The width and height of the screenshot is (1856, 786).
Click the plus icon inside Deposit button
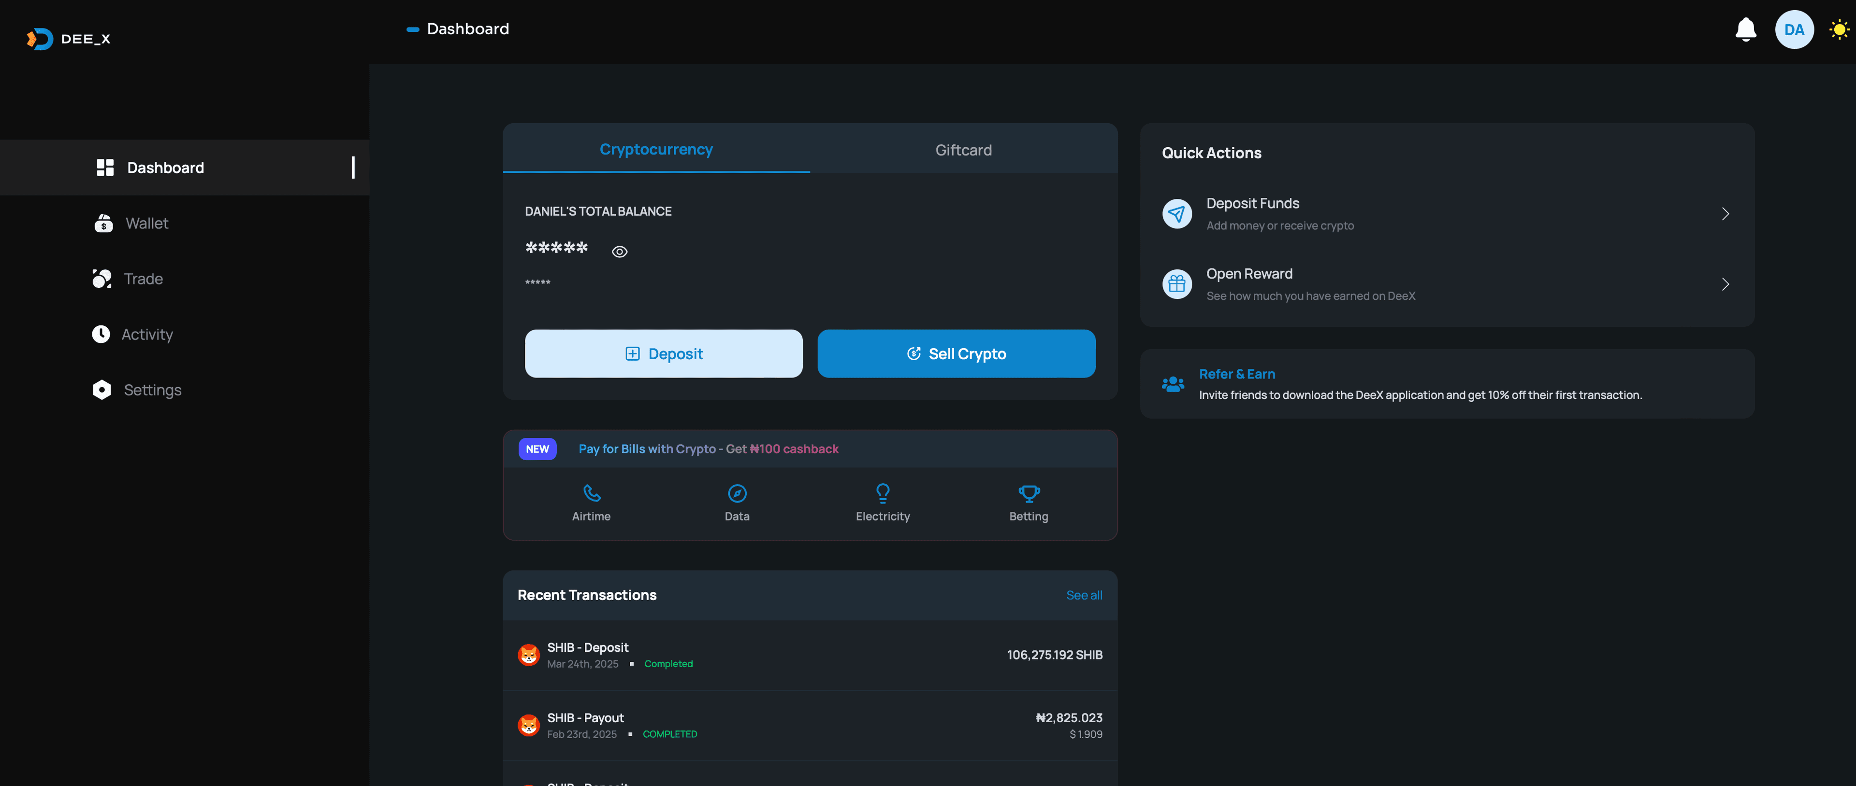coord(633,353)
